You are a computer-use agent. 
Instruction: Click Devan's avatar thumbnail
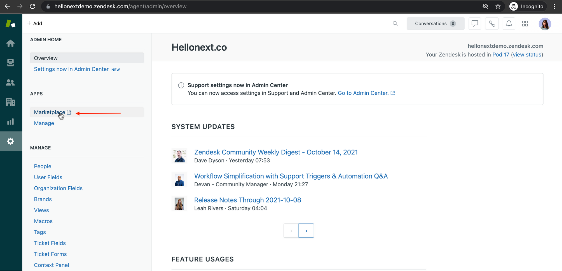179,180
